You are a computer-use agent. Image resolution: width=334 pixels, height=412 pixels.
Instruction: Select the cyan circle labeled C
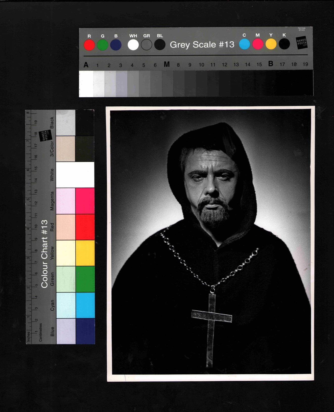tap(244, 44)
